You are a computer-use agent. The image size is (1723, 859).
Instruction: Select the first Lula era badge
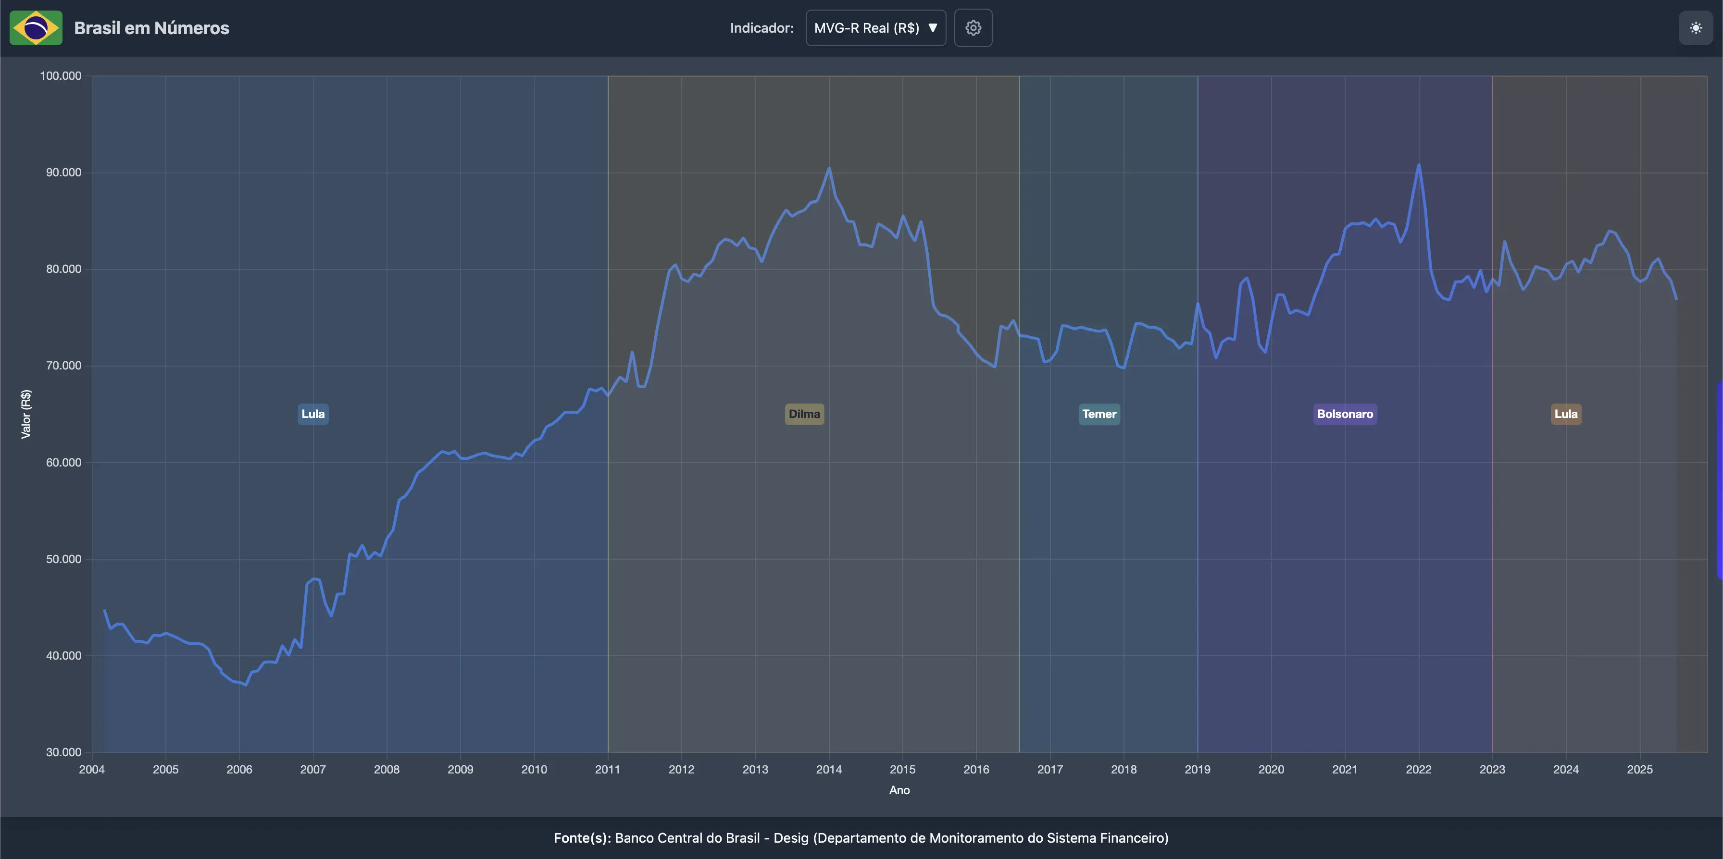pyautogui.click(x=313, y=414)
